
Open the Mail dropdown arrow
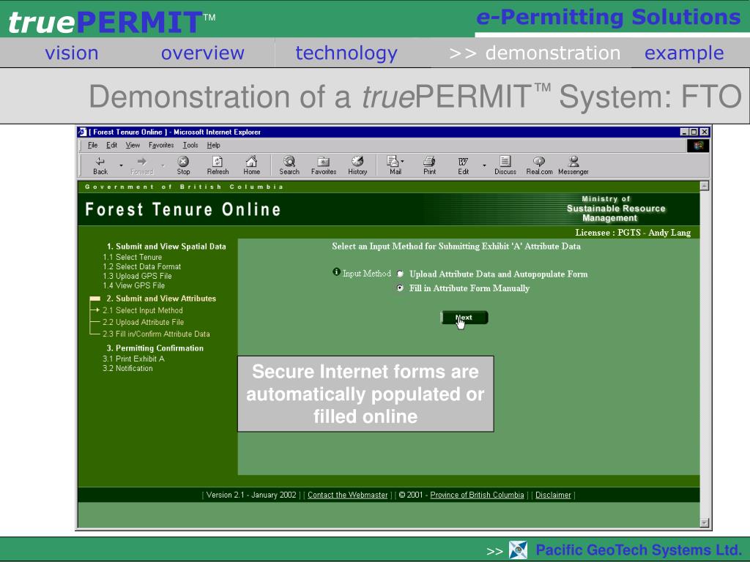click(402, 161)
